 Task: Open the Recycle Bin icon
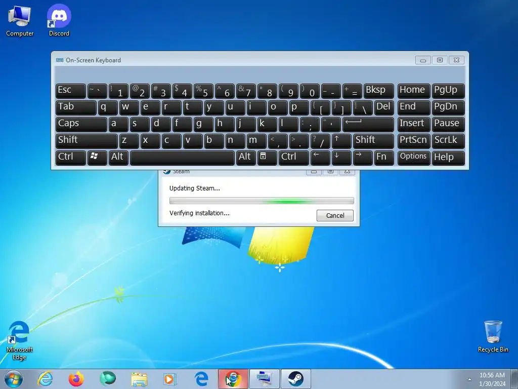click(x=493, y=336)
